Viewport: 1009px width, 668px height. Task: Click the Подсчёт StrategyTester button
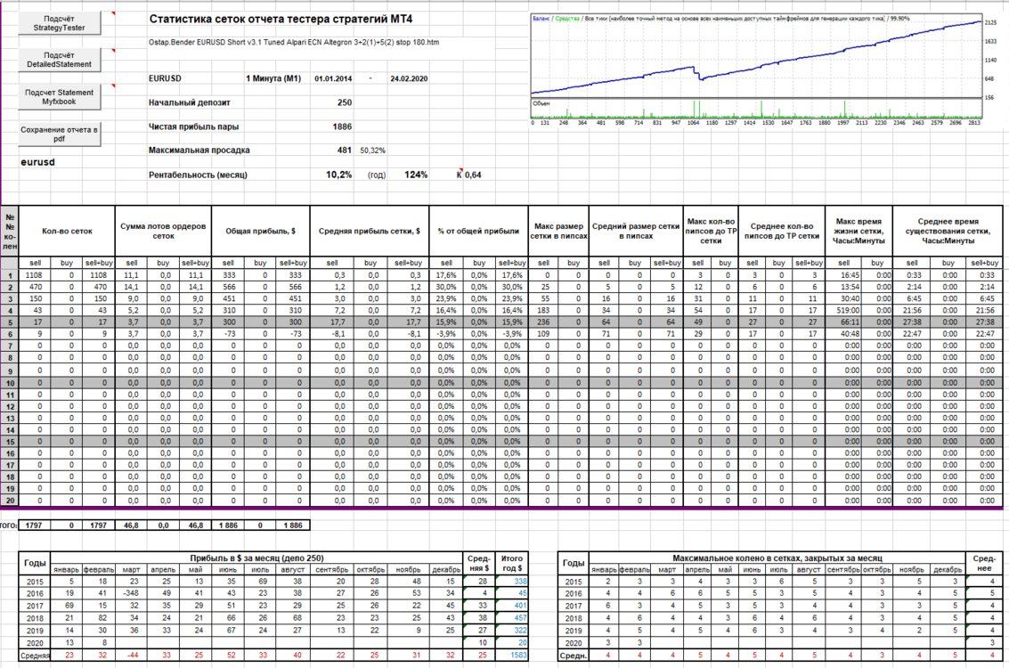(x=59, y=23)
